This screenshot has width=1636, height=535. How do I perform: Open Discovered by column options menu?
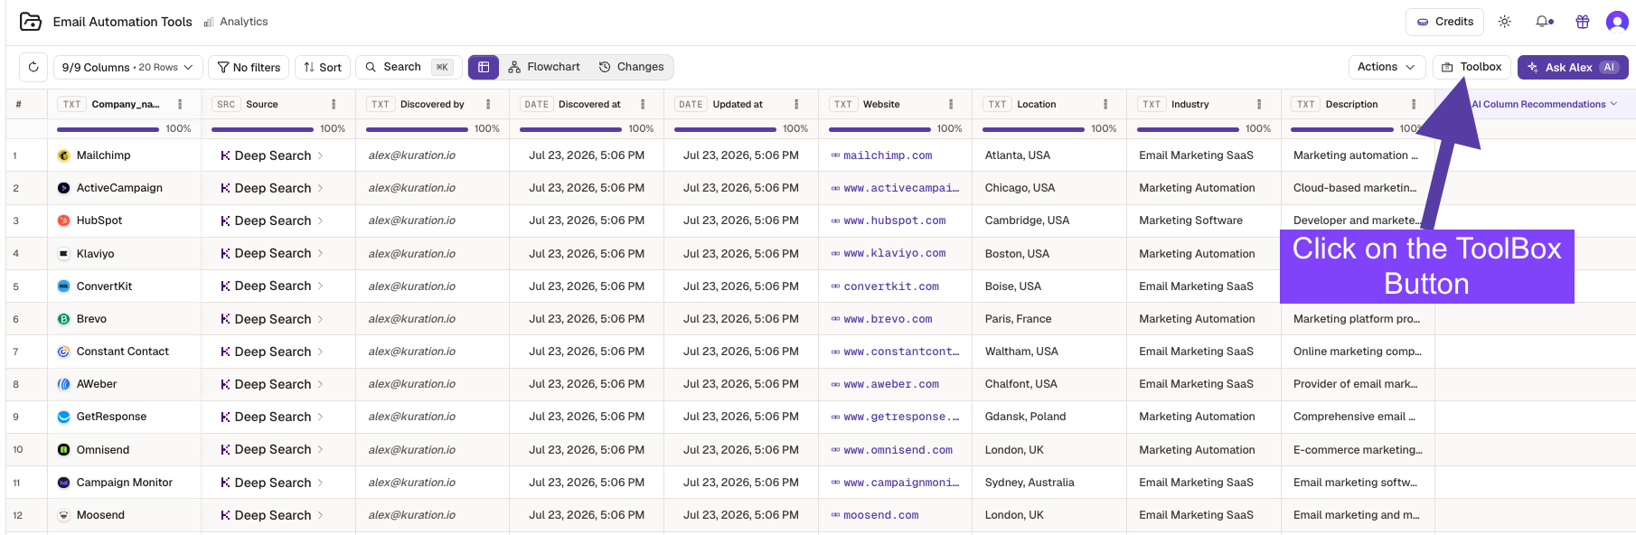(x=488, y=104)
